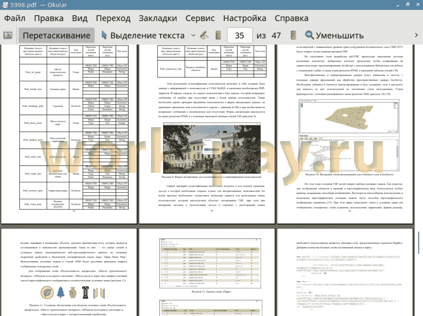Close the Okular window
423x316 pixels.
tap(418, 5)
